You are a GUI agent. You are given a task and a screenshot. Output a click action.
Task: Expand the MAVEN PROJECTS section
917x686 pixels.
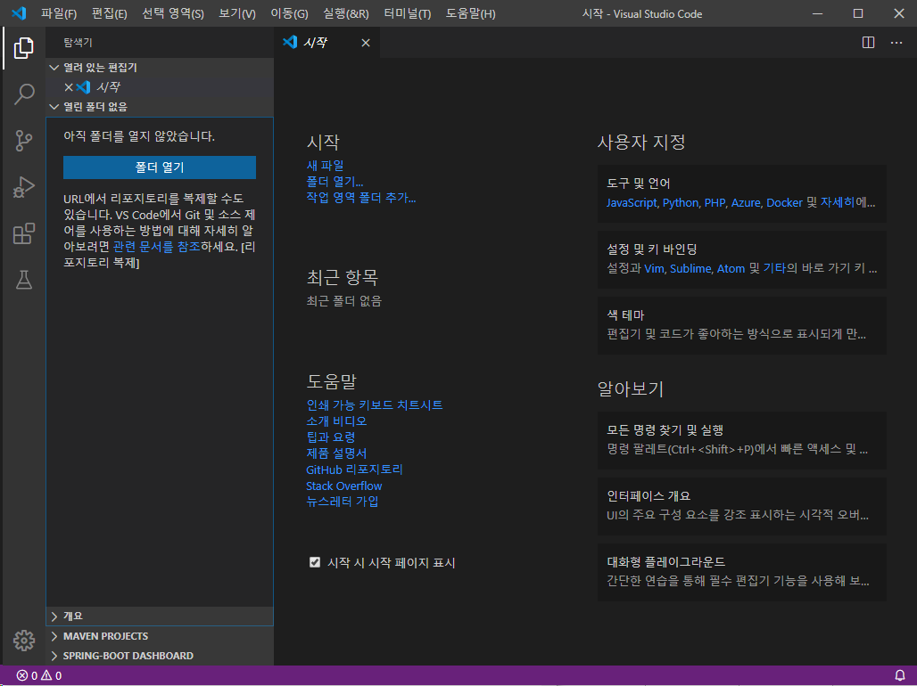159,636
